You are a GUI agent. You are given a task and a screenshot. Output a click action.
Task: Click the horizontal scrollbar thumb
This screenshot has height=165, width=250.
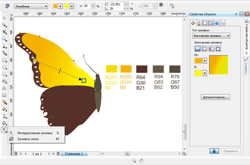coord(127,154)
